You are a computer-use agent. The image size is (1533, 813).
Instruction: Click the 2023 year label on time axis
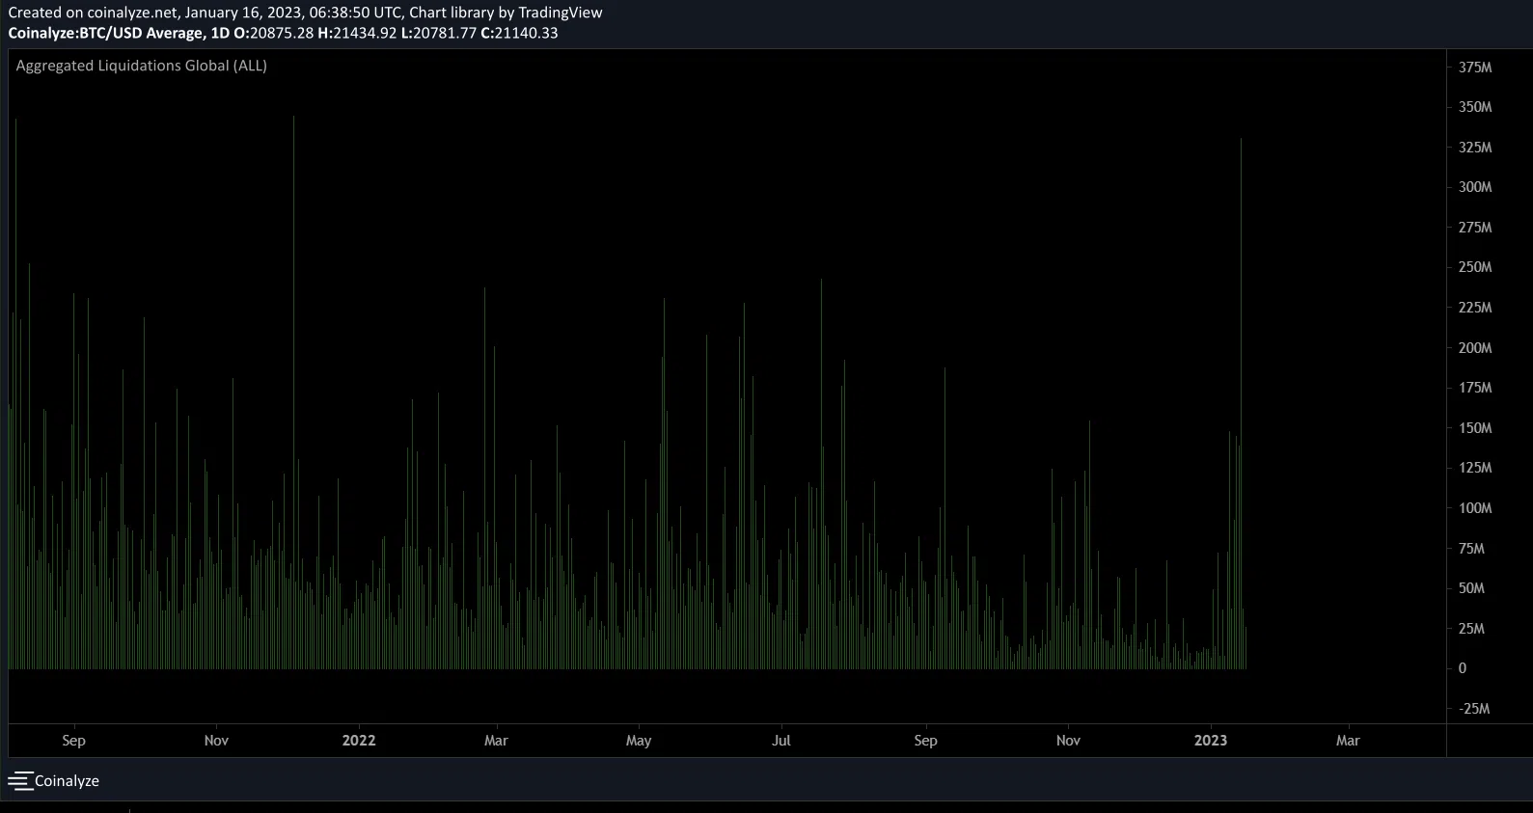tap(1211, 741)
